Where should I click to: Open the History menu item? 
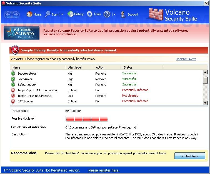(x=79, y=14)
